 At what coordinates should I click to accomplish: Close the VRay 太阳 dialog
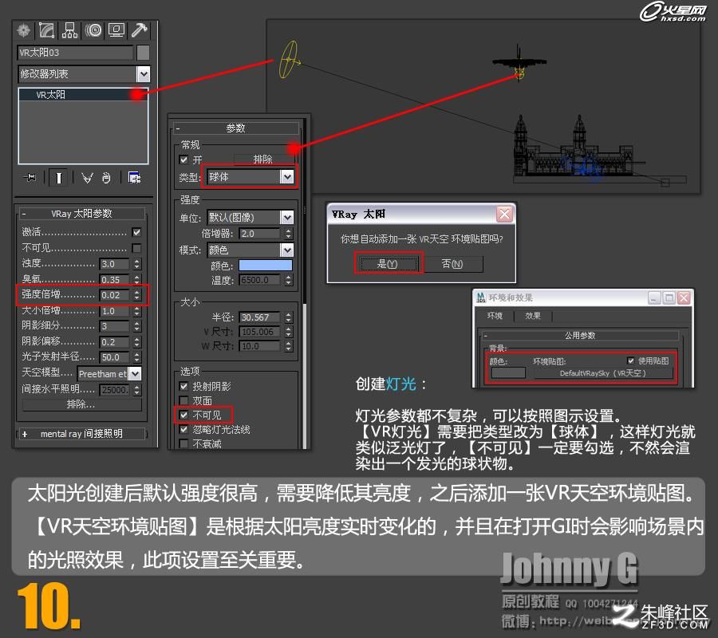point(505,214)
